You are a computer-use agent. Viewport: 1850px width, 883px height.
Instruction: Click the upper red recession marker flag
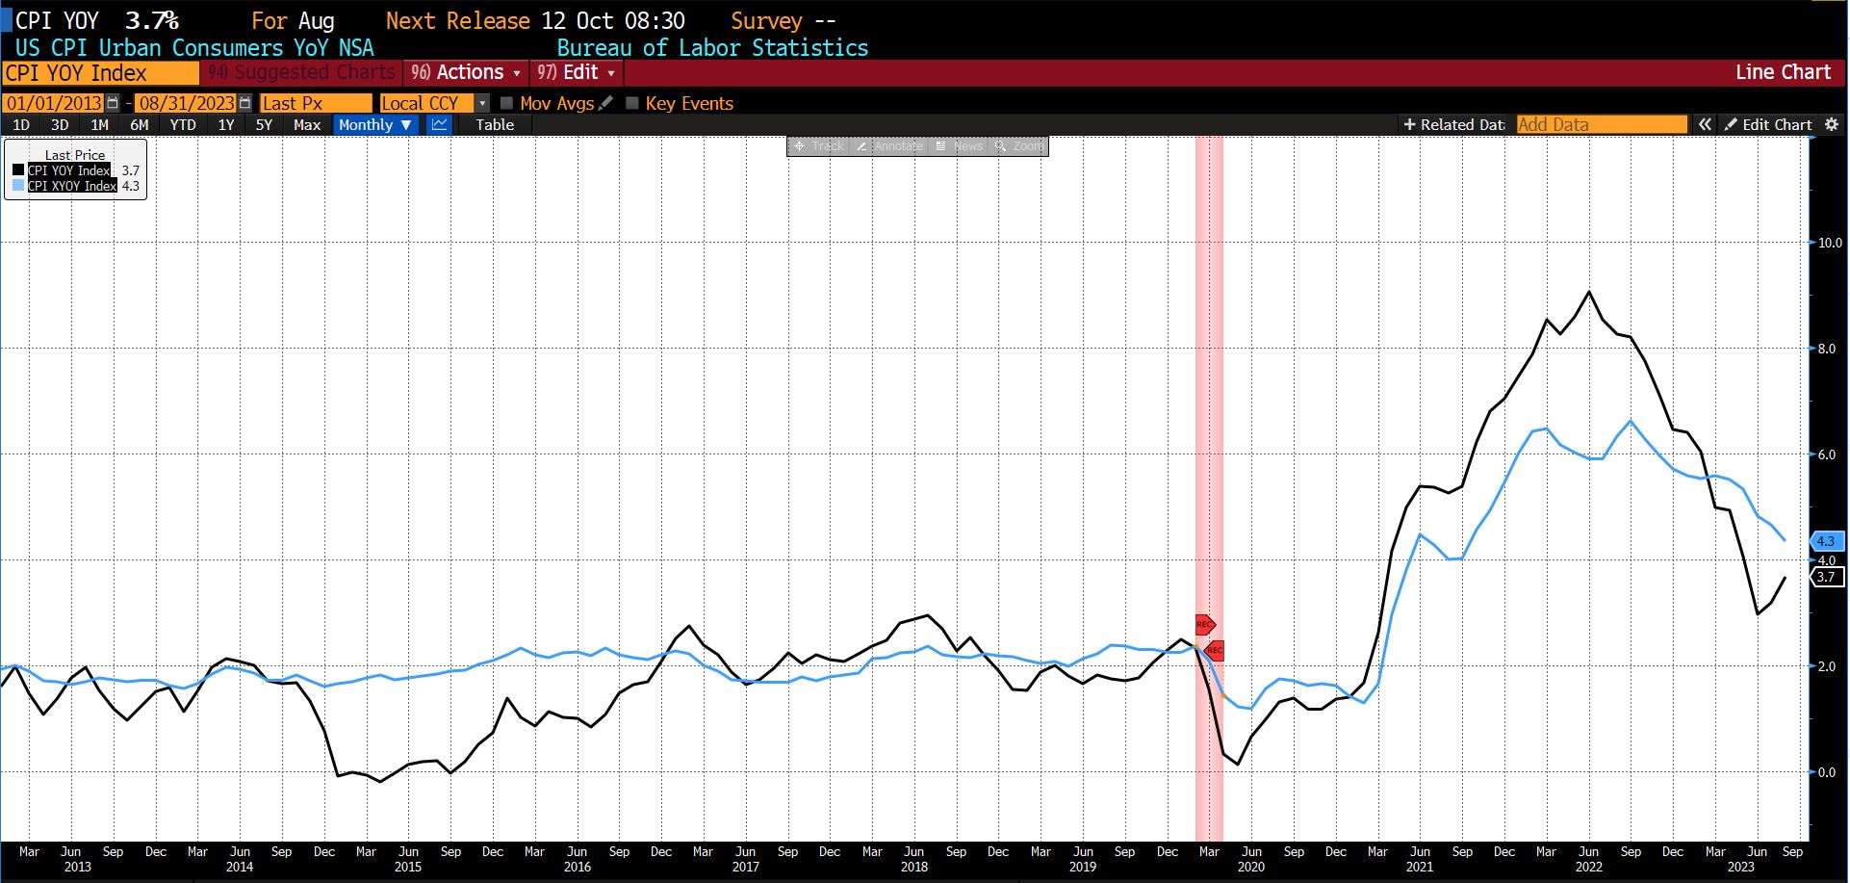pos(1205,624)
